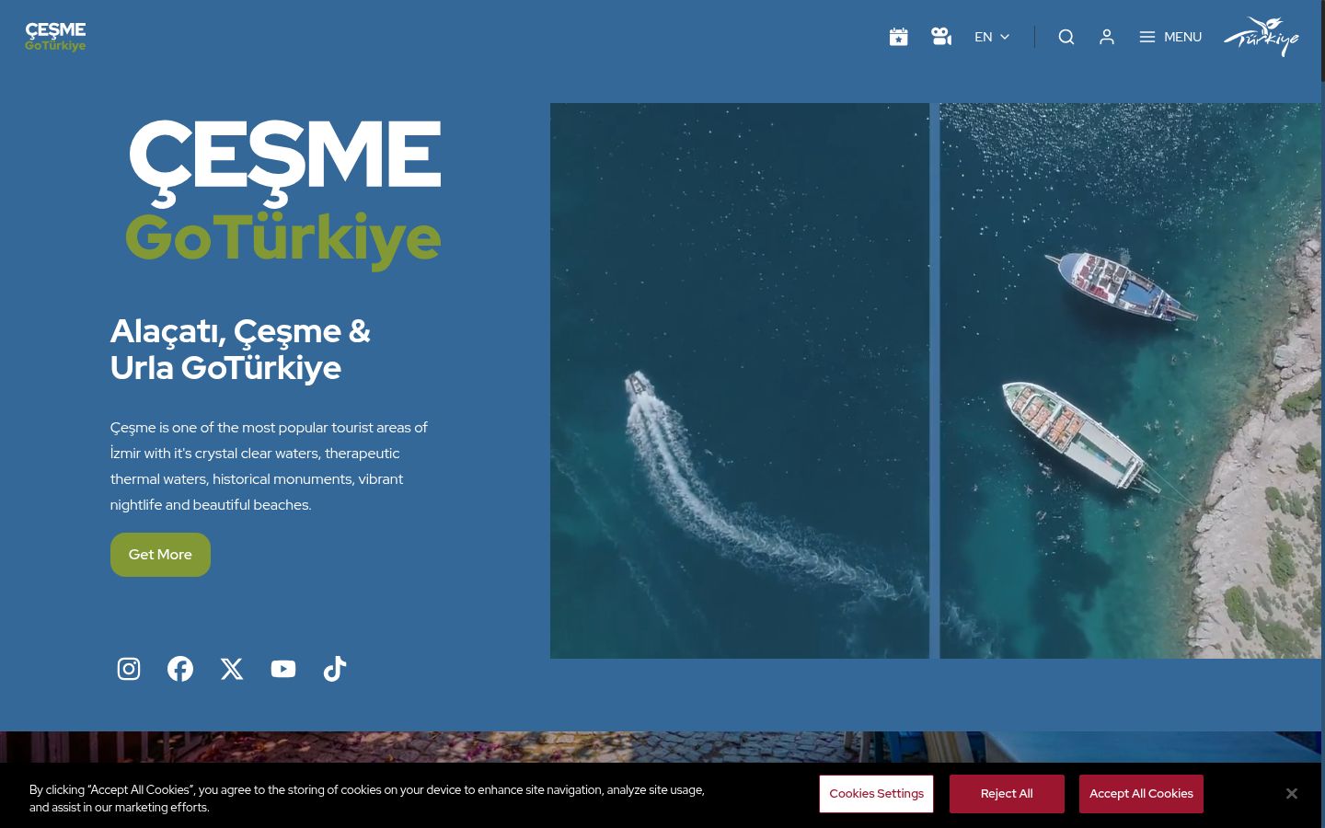Click the small Çeşme GoTürkiye header logo
The width and height of the screenshot is (1325, 828).
[55, 37]
